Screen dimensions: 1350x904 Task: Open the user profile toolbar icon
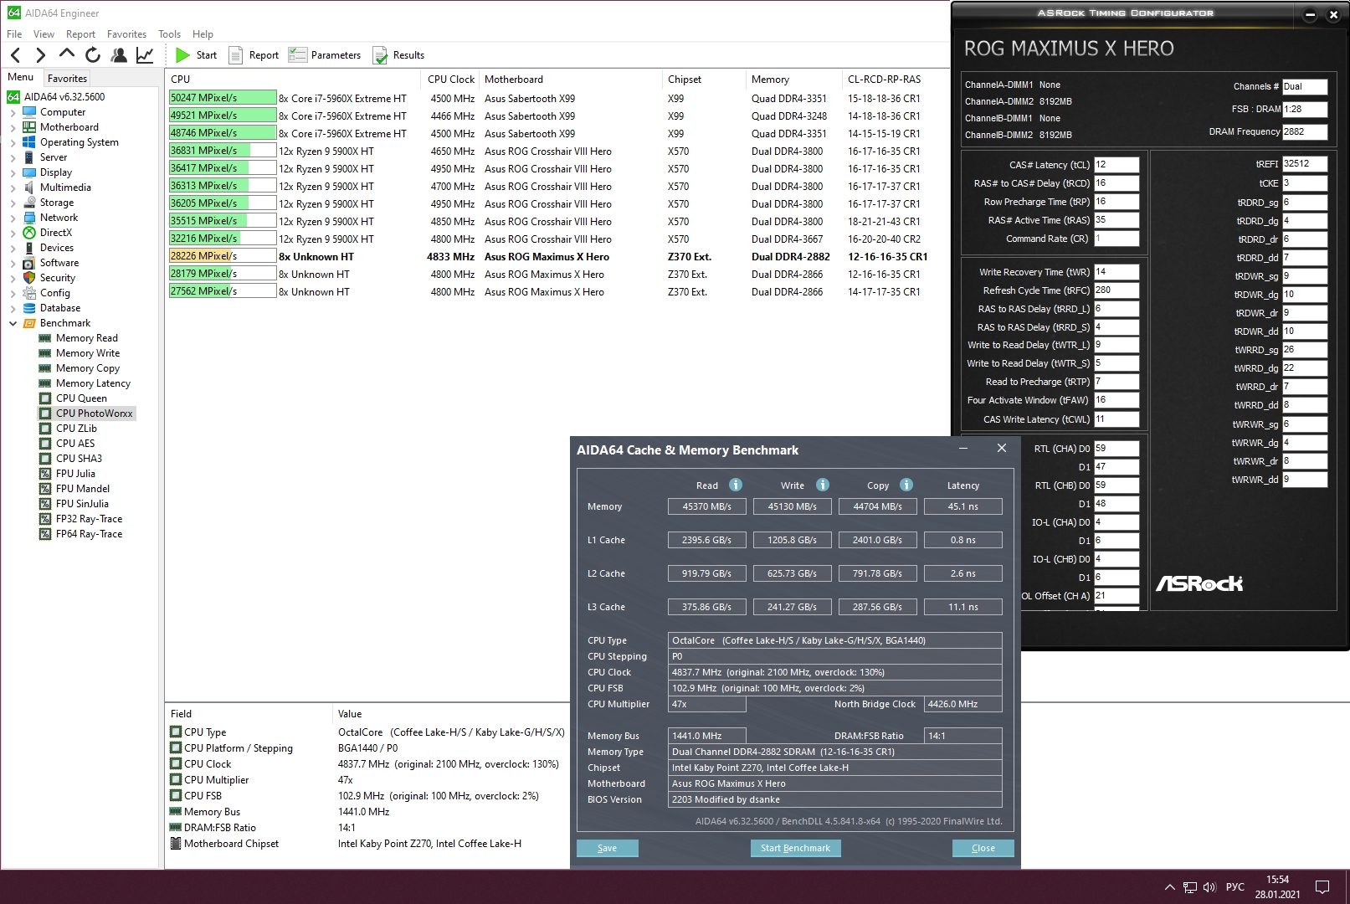coord(119,55)
